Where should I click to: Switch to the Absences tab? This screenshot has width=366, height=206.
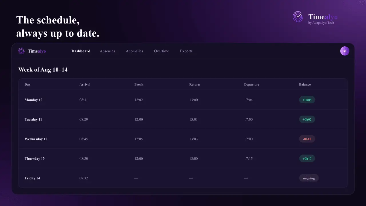[107, 51]
